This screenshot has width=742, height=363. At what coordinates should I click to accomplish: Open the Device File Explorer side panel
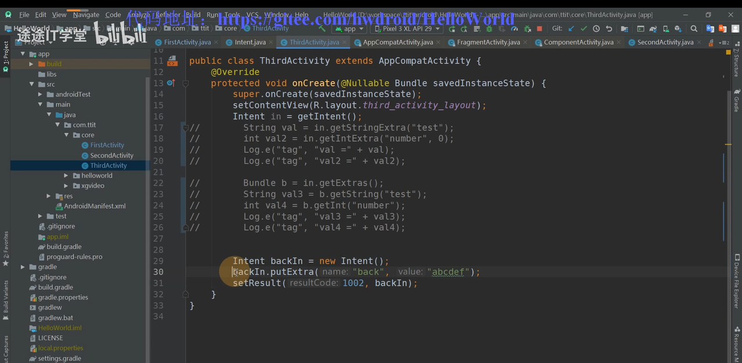pyautogui.click(x=736, y=281)
